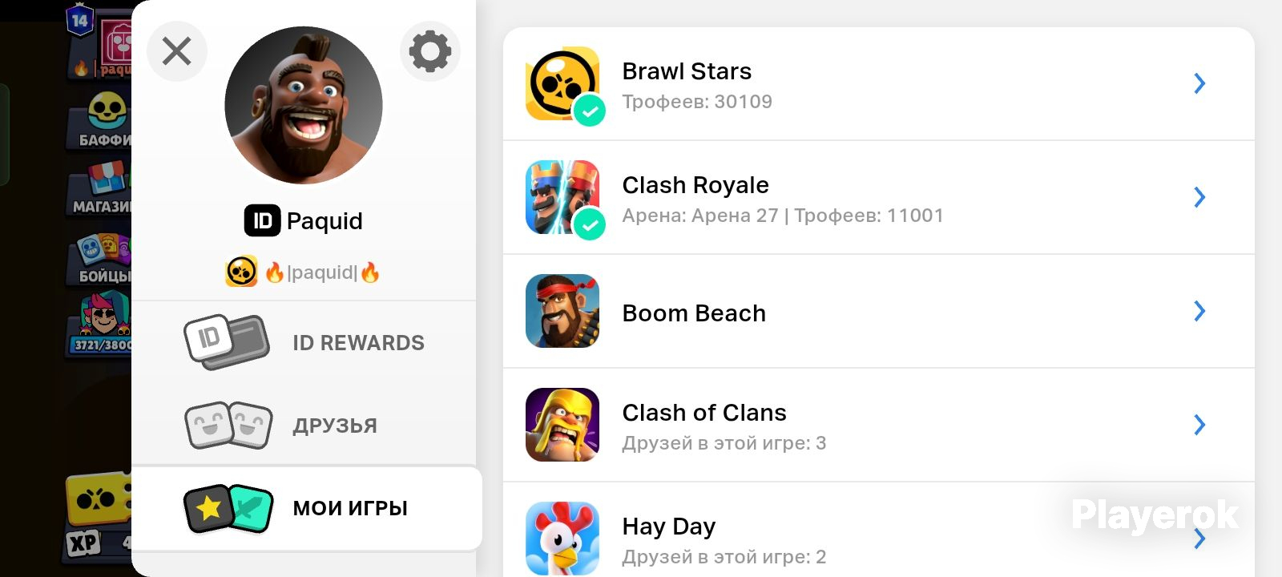Screen dimensions: 1282x577
Task: Click the Paquid ID username label
Action: click(x=304, y=220)
